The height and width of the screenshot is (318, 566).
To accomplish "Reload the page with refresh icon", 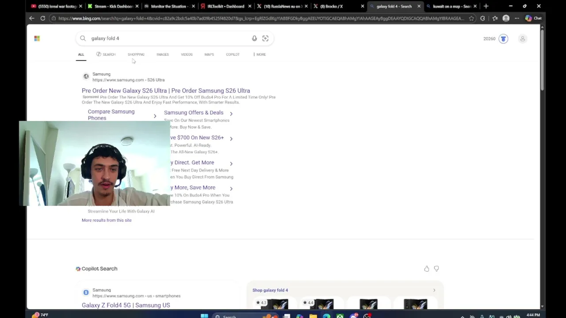I will click(42, 18).
